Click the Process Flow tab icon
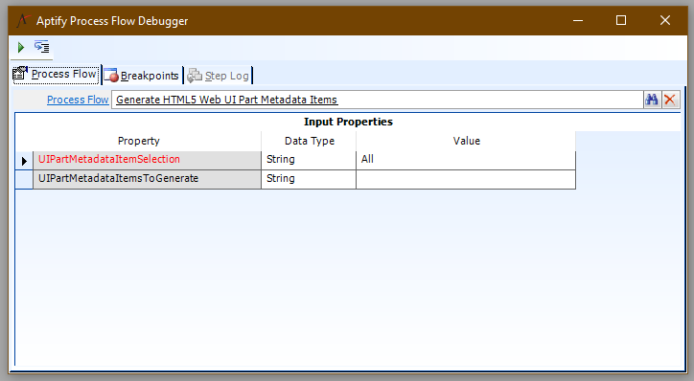The height and width of the screenshot is (381, 694). 20,74
